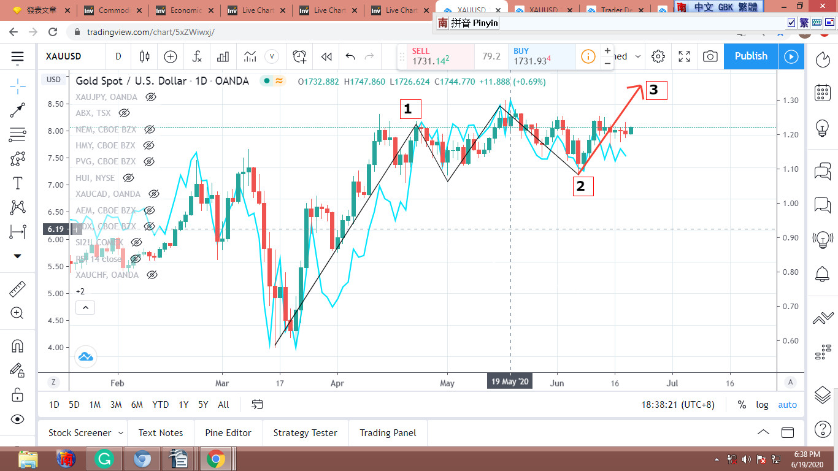
Task: Take a chart snapshot
Action: tap(710, 56)
